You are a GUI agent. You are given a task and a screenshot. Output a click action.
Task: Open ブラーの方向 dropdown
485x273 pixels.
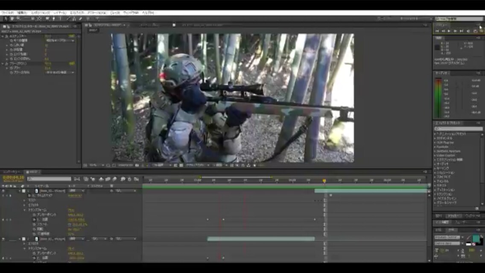pyautogui.click(x=60, y=73)
